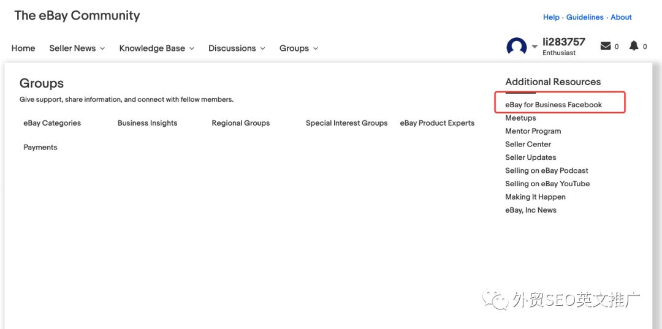Open the eBay, Inc News link
Viewport: 662px width, 329px height.
pos(531,210)
